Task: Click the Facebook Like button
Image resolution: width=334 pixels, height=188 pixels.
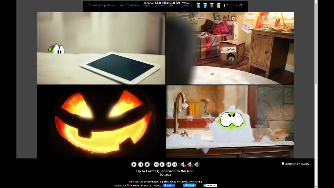Action: (169, 185)
